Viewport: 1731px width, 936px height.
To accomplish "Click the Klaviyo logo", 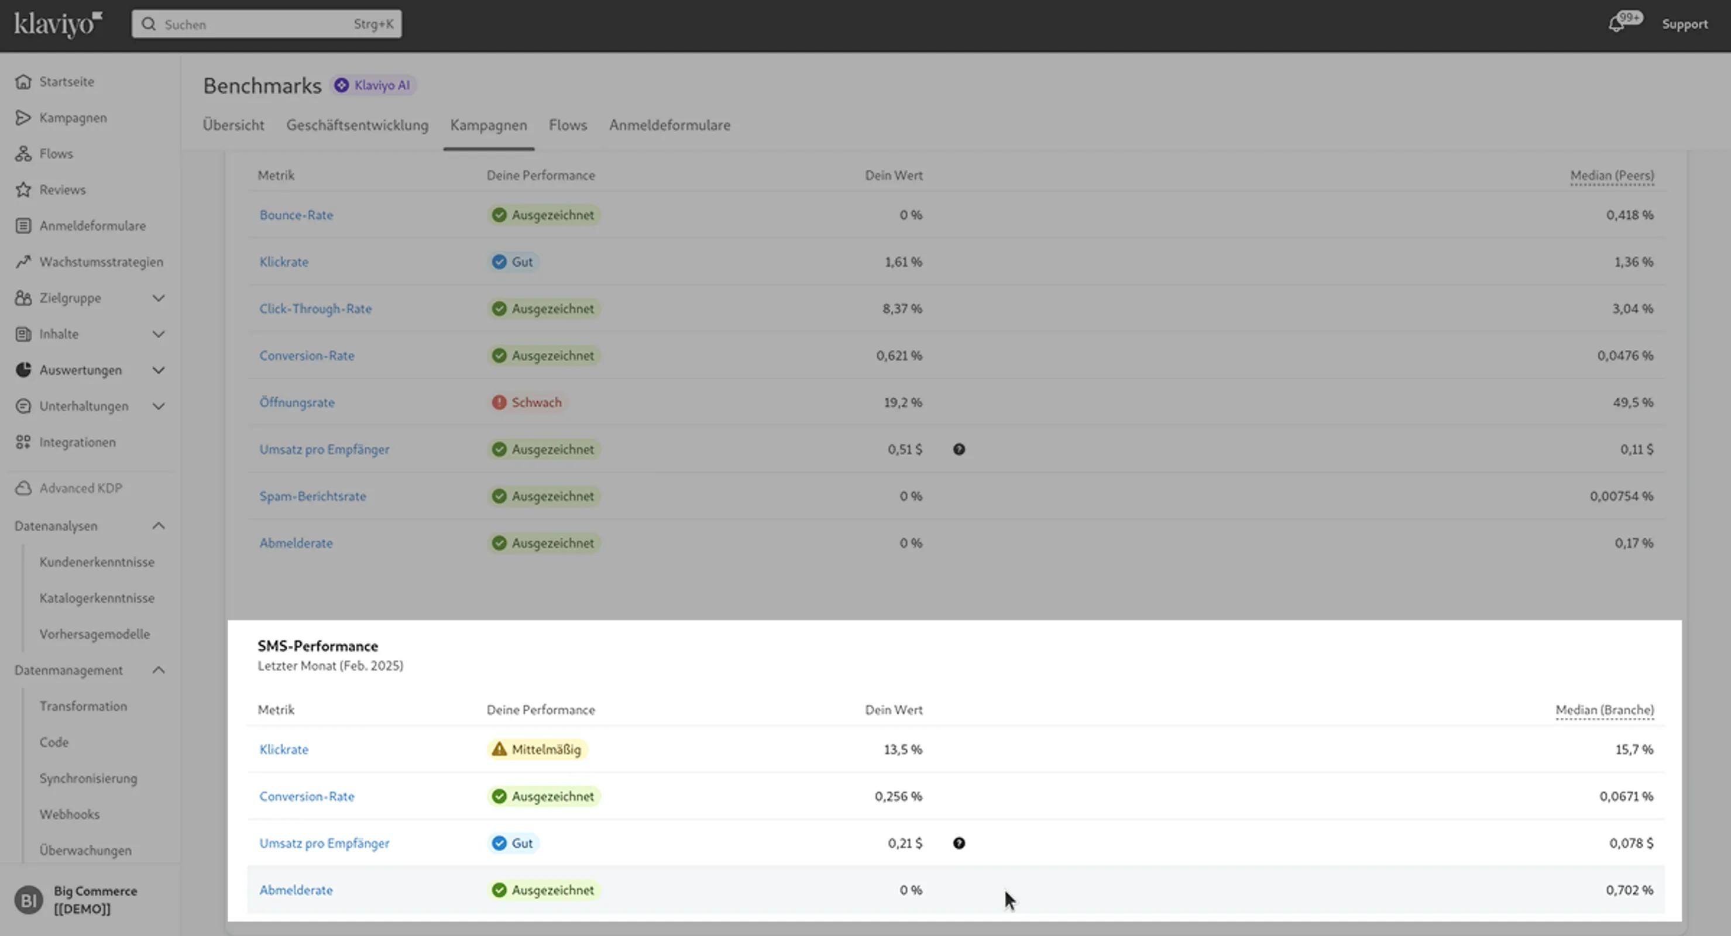I will click(58, 24).
